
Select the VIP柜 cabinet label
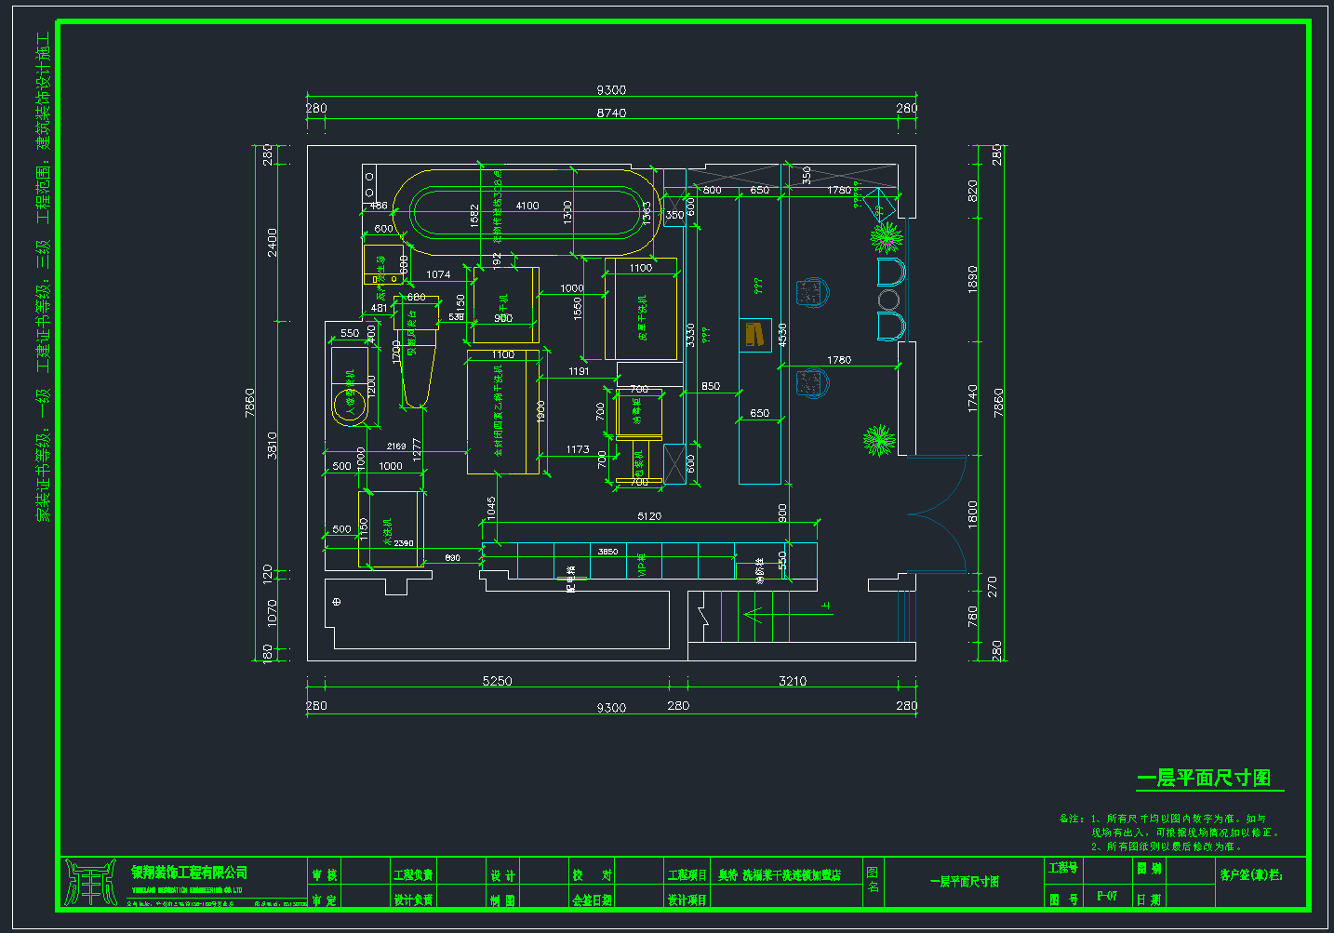click(x=641, y=564)
